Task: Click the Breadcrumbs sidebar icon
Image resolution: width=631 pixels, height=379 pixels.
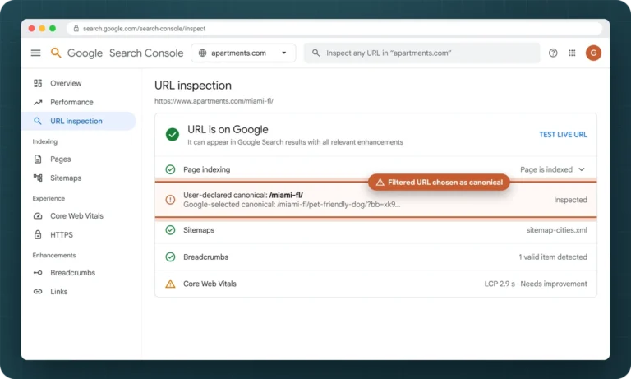Action: 38,273
